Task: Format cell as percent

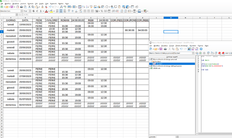Action: pos(102,11)
